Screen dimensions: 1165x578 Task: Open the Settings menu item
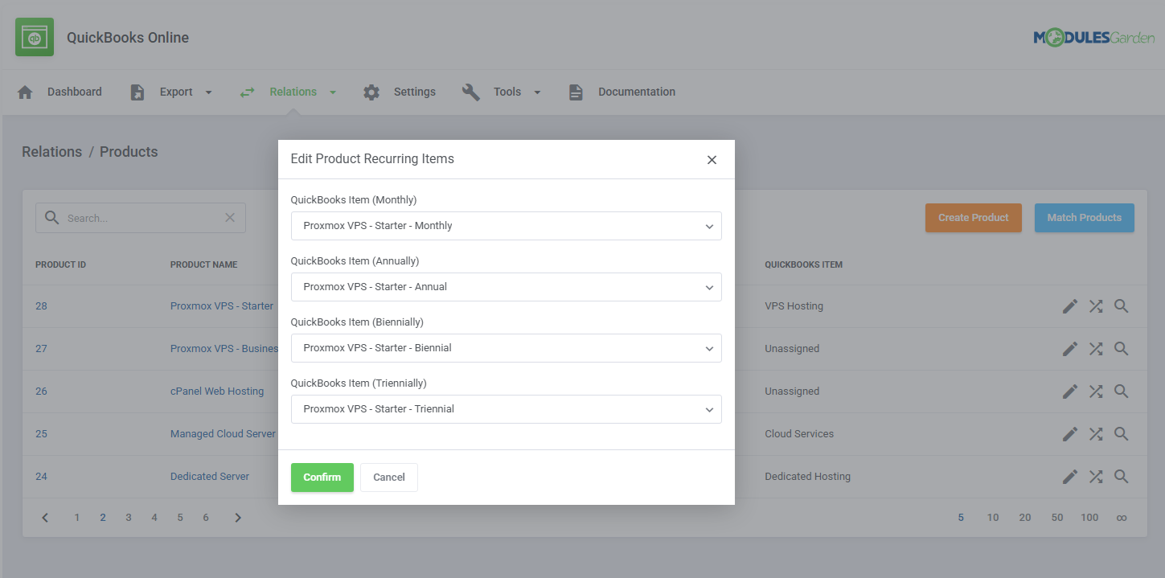[415, 92]
